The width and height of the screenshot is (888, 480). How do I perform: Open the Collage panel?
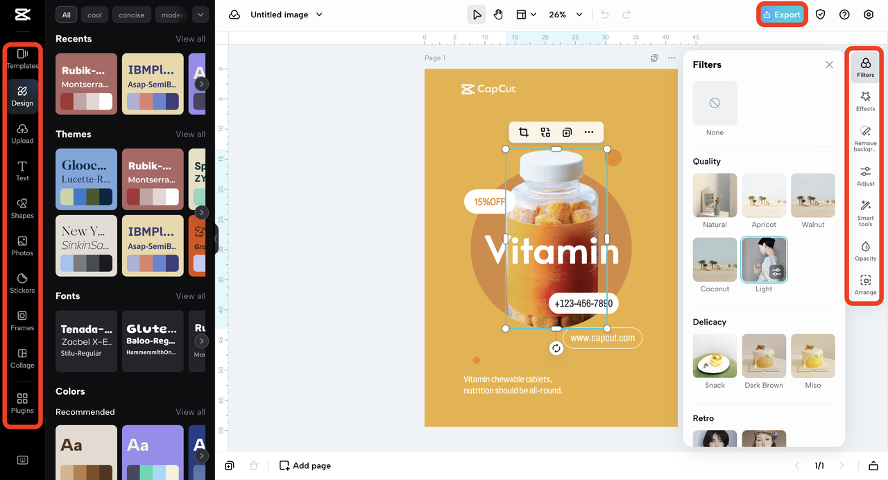point(22,358)
